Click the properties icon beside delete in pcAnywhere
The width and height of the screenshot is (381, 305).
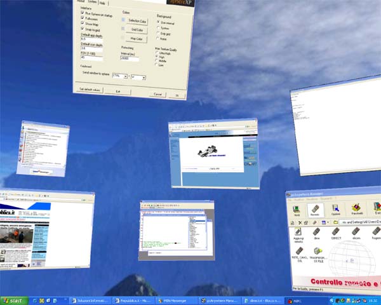click(306, 222)
